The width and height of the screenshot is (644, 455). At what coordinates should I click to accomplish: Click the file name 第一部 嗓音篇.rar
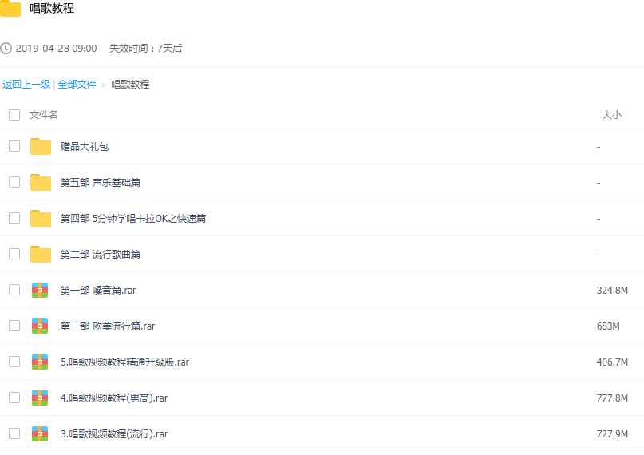98,291
